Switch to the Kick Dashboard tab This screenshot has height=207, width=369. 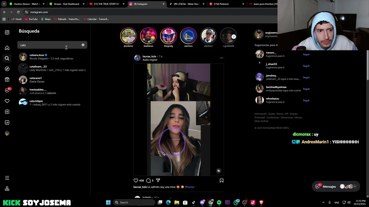[x=66, y=4]
